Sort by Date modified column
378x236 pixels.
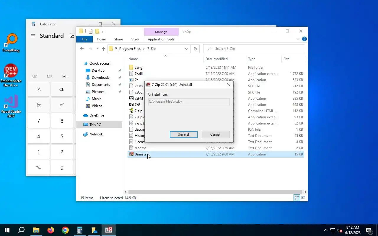click(x=216, y=59)
